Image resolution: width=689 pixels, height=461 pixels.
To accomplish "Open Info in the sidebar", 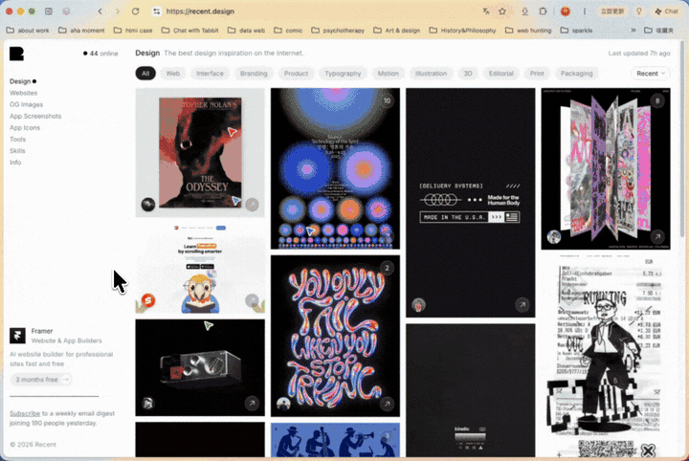I will (x=15, y=162).
